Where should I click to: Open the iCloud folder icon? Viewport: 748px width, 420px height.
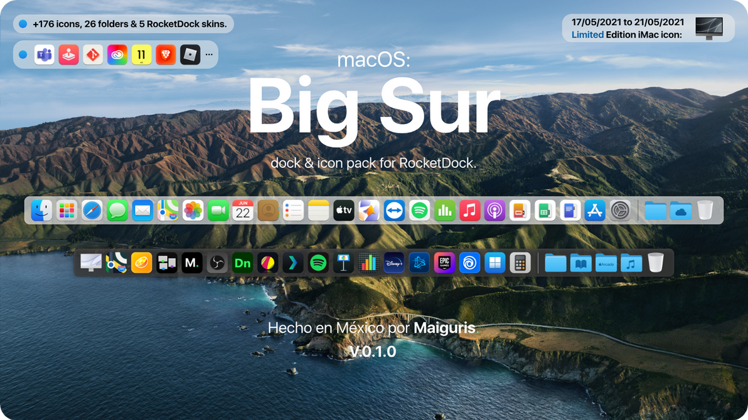coord(681,210)
